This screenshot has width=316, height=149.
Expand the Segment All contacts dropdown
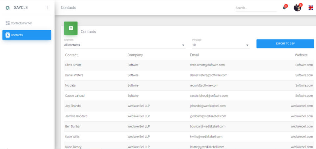pos(125,45)
